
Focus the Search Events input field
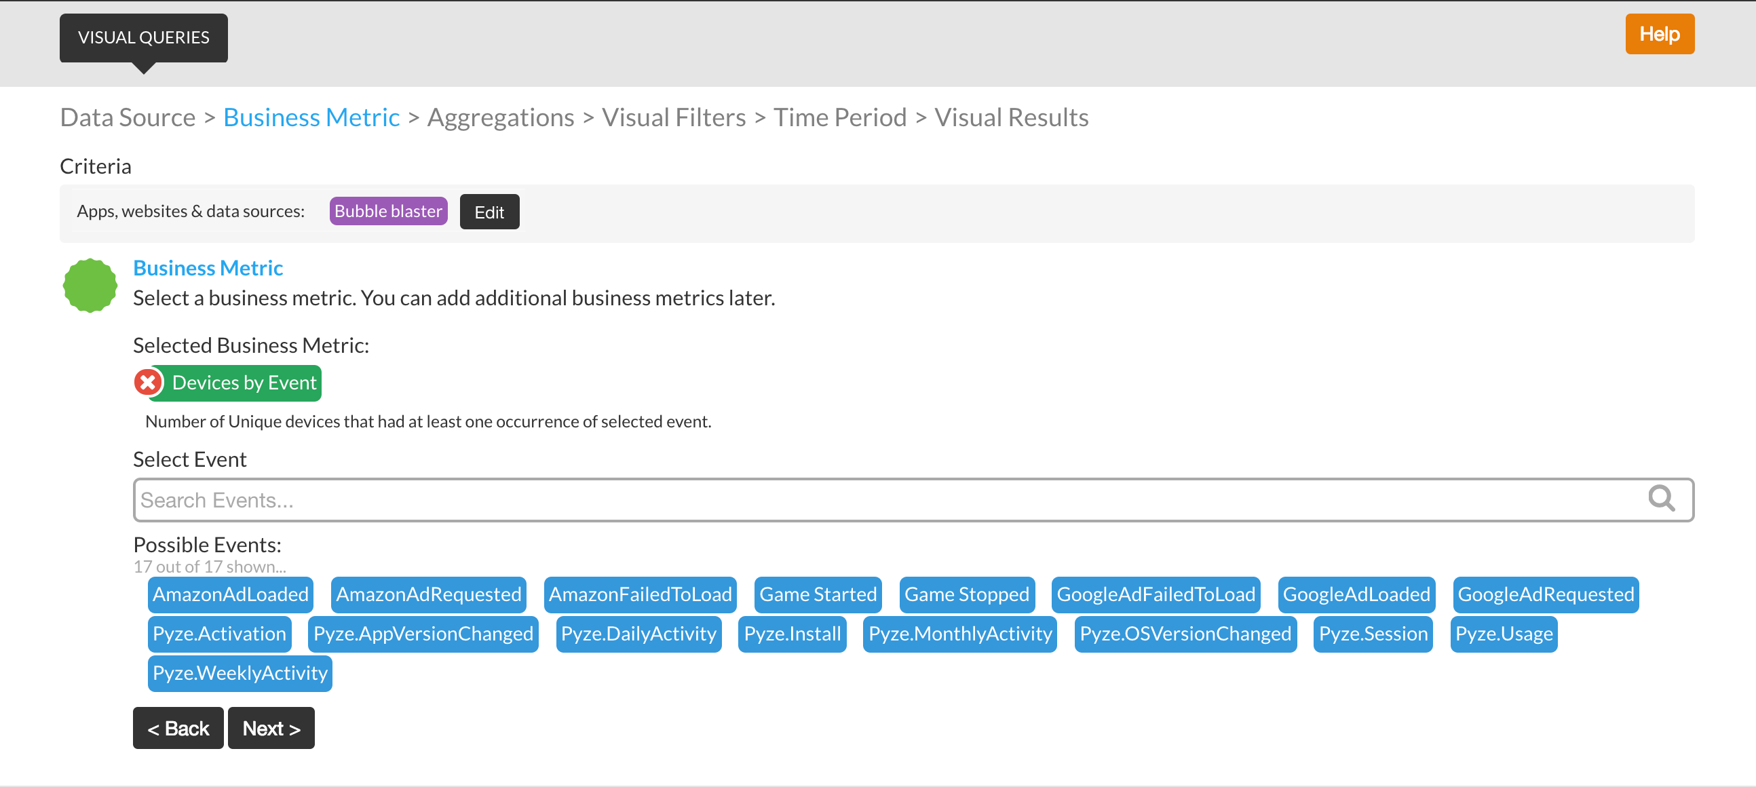886,500
